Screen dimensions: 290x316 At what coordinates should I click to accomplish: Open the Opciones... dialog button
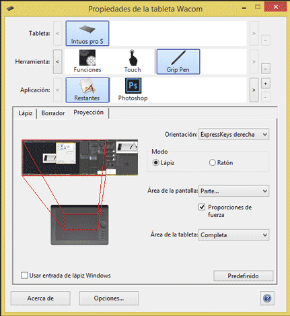coord(109,298)
